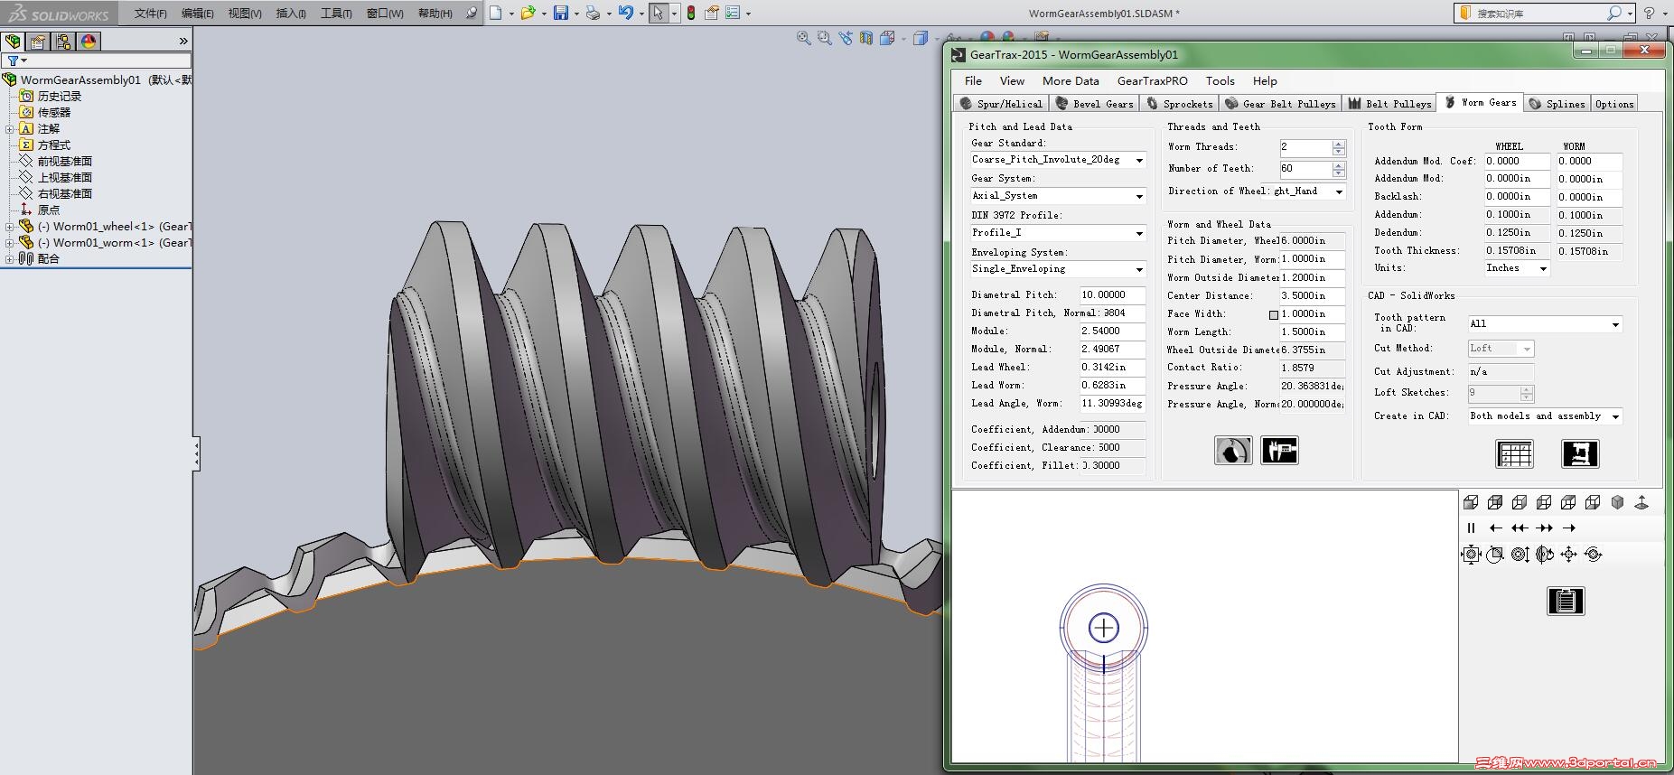Click the caliper measurement icon button
The width and height of the screenshot is (1674, 775).
click(1279, 450)
